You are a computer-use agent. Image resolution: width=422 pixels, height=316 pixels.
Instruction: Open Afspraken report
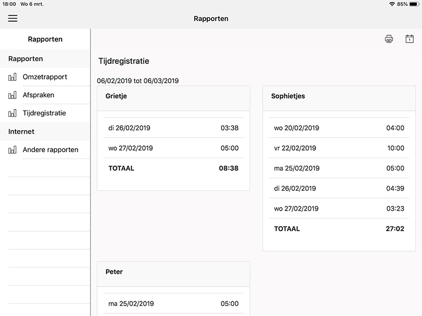click(x=45, y=95)
